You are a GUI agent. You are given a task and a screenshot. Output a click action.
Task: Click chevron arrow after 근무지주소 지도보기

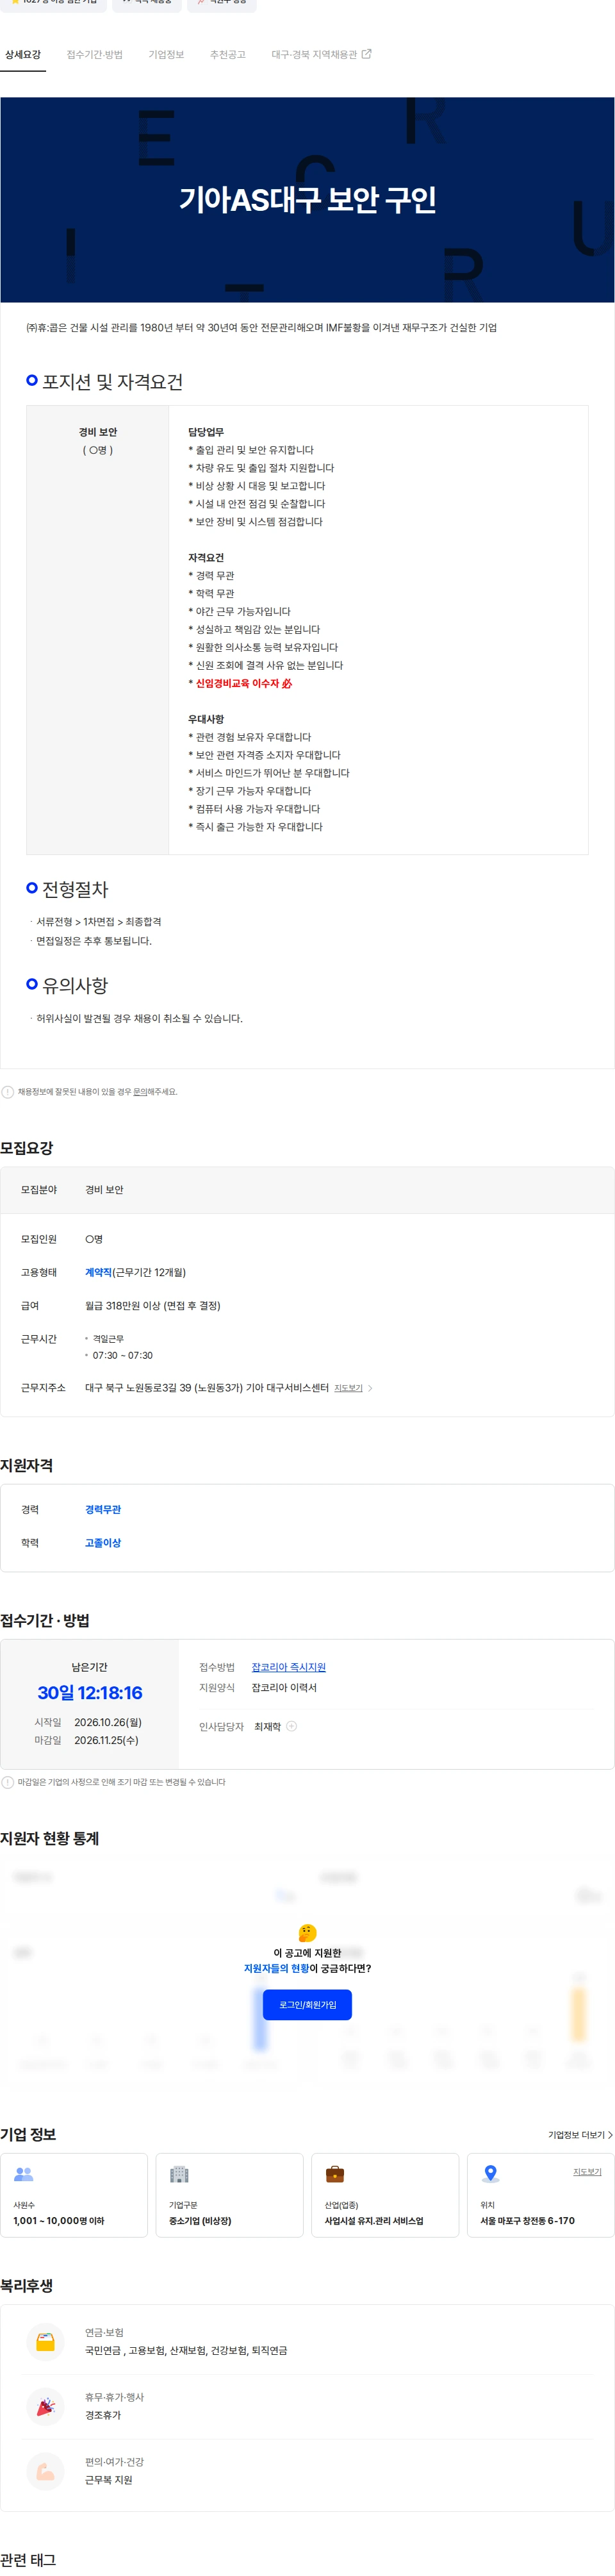(x=370, y=1387)
